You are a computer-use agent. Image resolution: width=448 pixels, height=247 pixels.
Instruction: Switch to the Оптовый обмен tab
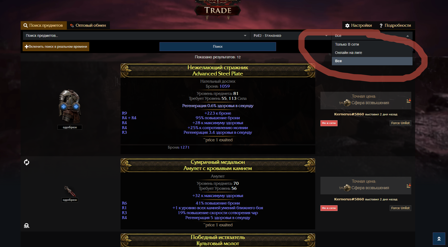pos(88,25)
